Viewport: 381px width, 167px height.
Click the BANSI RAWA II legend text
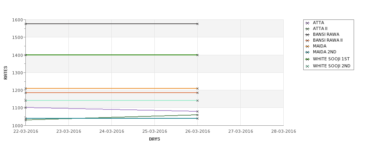coord(327,40)
